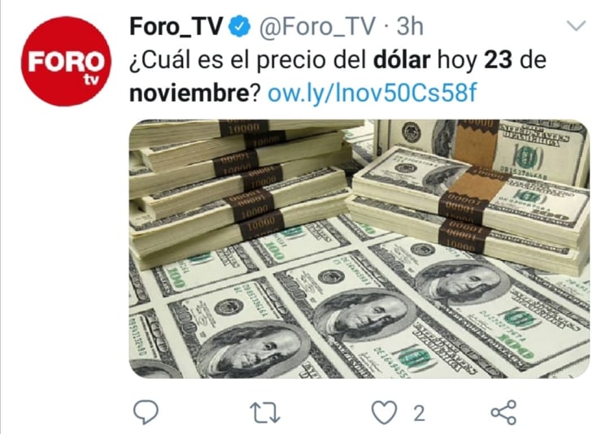Retweet the Foro_TV post
Screen dimensions: 610x434
tap(264, 413)
